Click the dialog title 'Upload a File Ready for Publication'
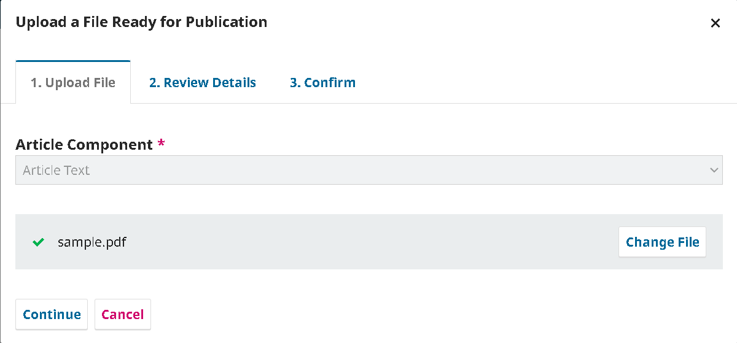 click(x=141, y=23)
